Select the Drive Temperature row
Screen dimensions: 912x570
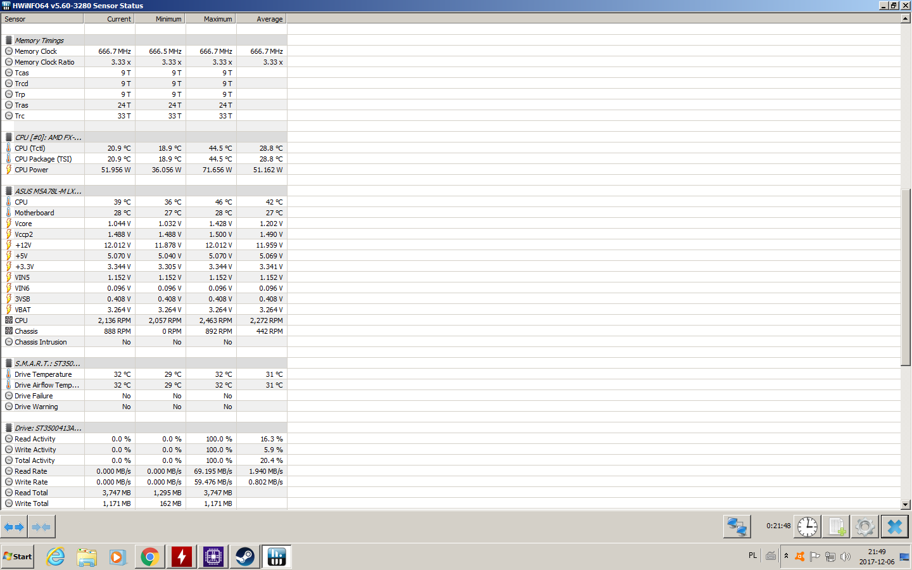[x=144, y=374]
